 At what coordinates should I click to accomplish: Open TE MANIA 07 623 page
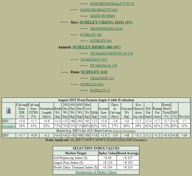(x=94, y=59)
